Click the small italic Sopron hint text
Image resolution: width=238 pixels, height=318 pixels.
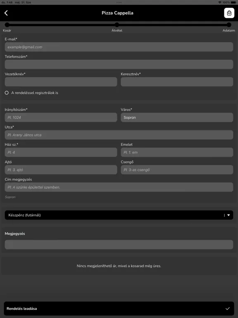point(10,197)
